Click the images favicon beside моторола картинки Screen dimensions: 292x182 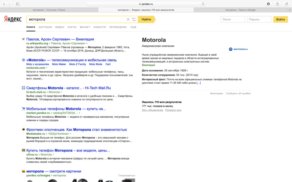pos(23,171)
